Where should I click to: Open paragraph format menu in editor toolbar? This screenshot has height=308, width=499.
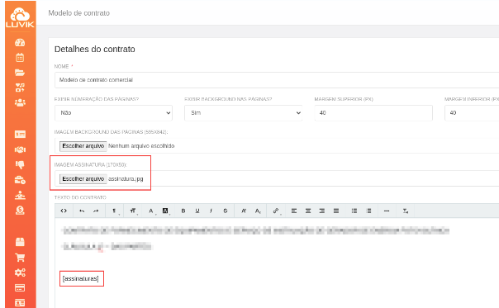[x=115, y=211]
